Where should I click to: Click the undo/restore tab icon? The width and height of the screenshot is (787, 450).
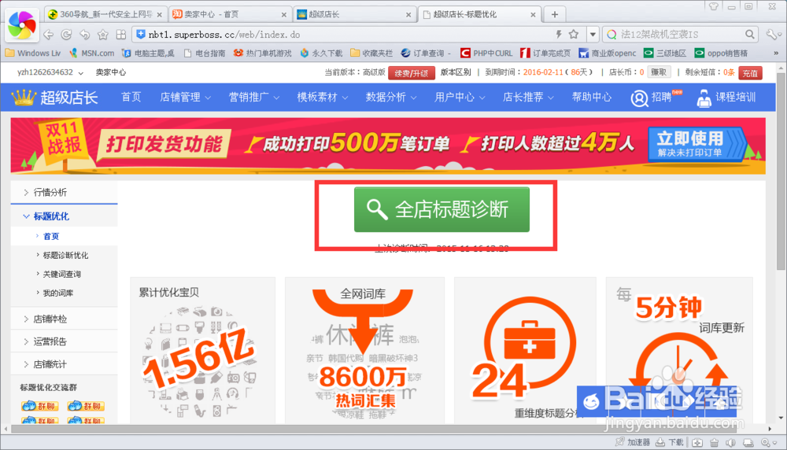click(x=85, y=35)
